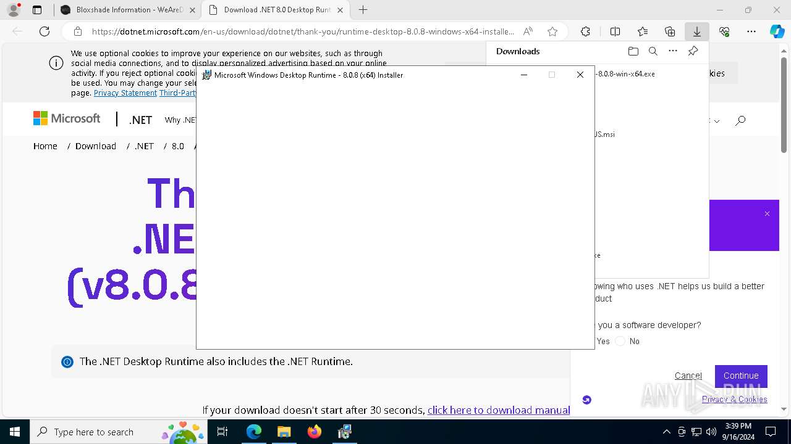Activate the Read aloud icon
This screenshot has height=444, width=791.
pyautogui.click(x=528, y=31)
